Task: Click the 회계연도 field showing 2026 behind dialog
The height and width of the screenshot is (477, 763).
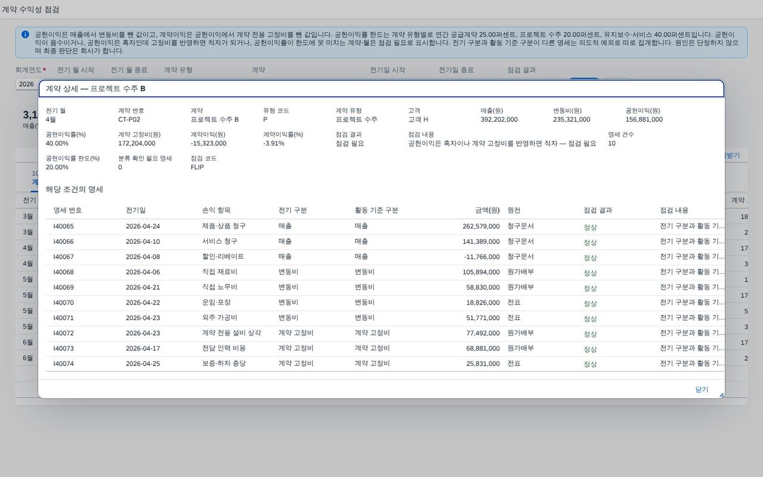Action: point(26,84)
